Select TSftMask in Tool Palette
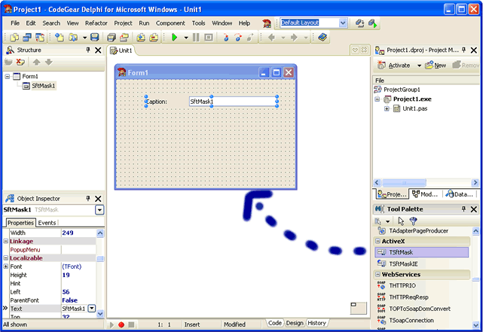483x332 pixels. 422,252
